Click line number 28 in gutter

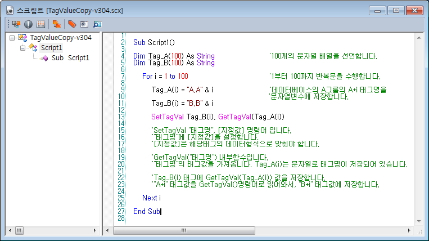pyautogui.click(x=121, y=218)
